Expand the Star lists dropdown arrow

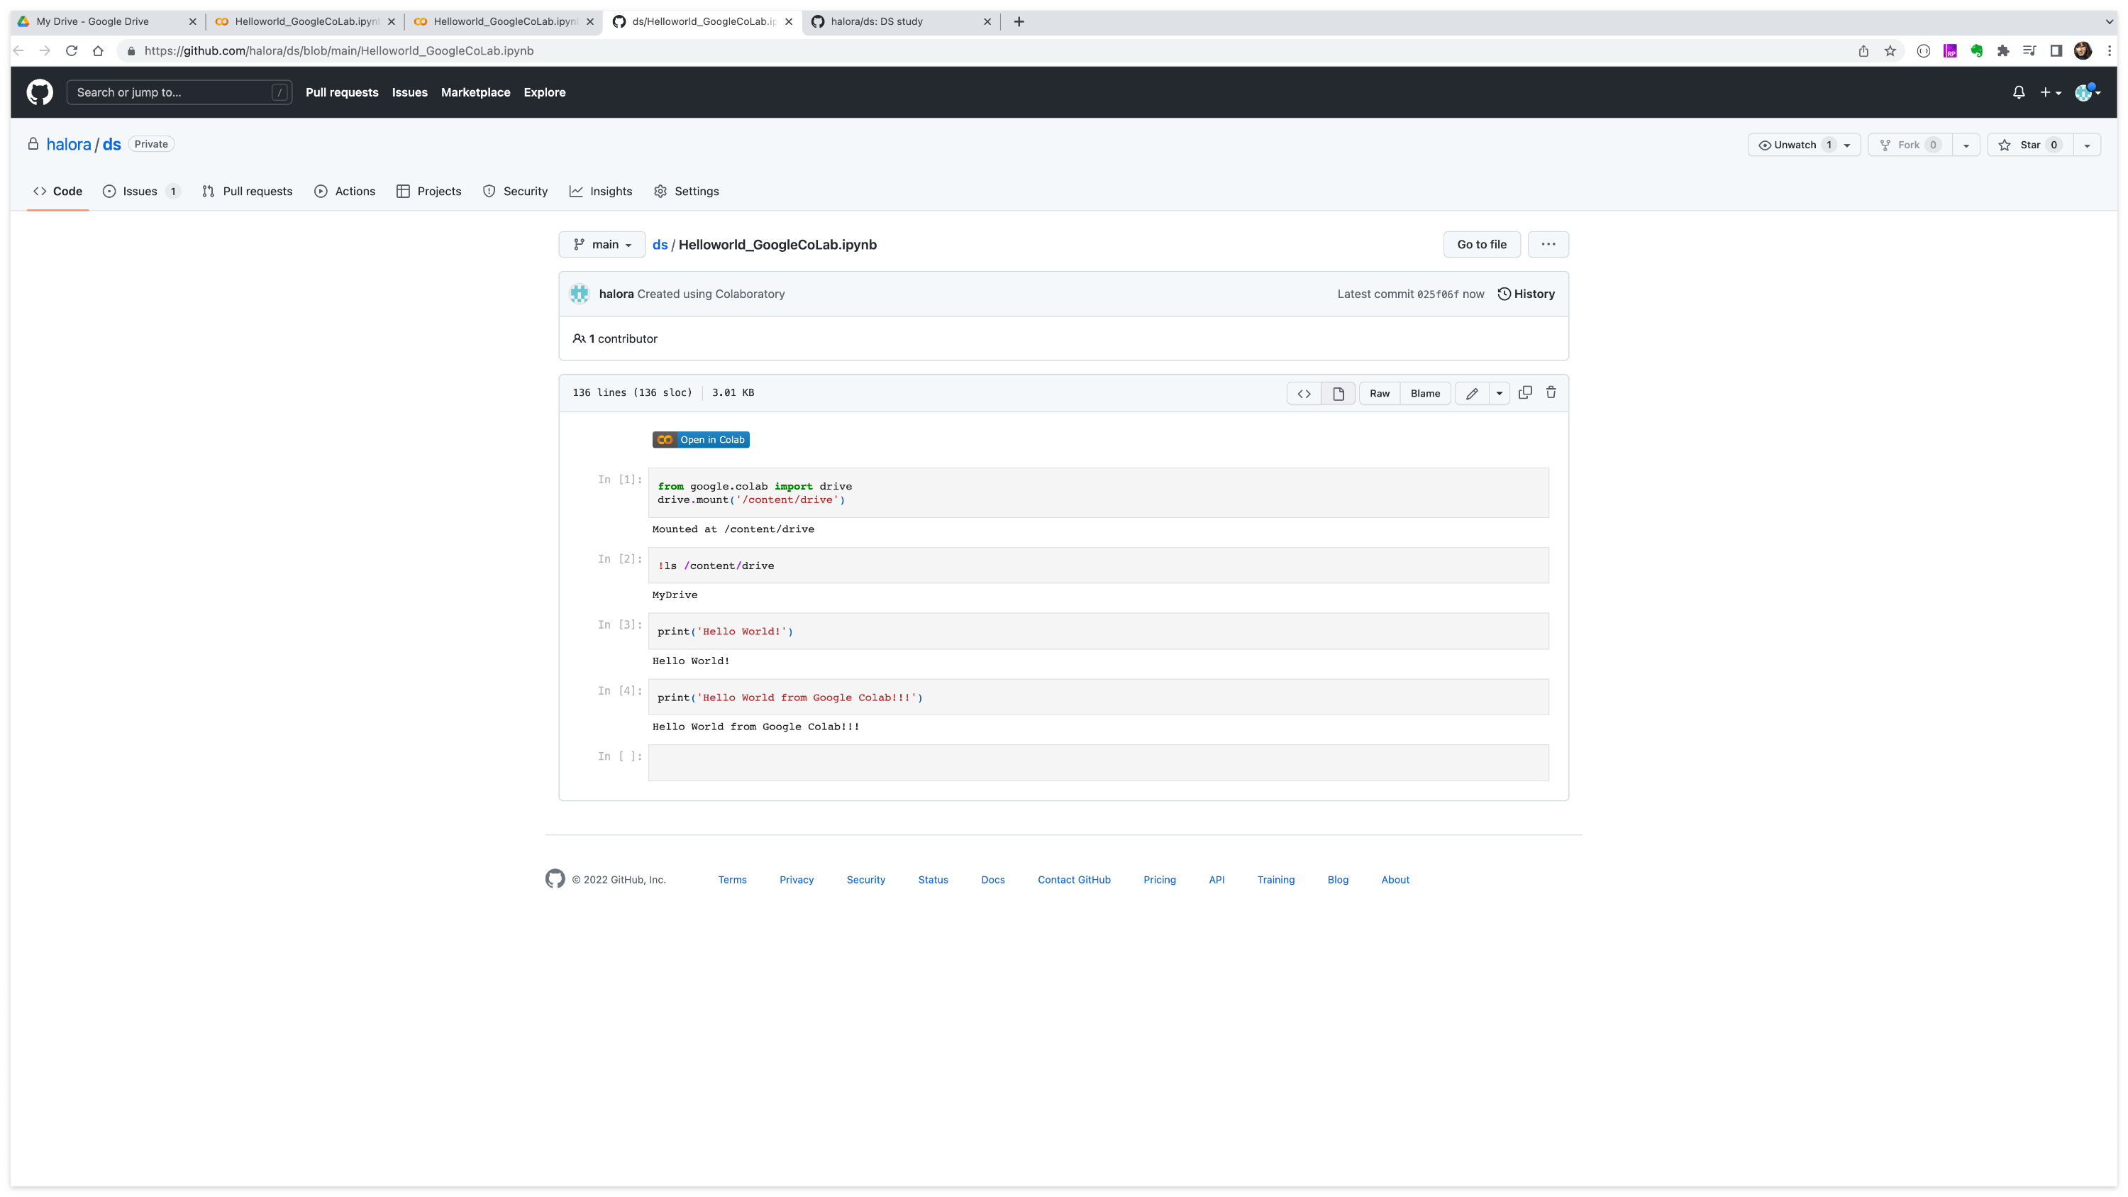(2087, 145)
